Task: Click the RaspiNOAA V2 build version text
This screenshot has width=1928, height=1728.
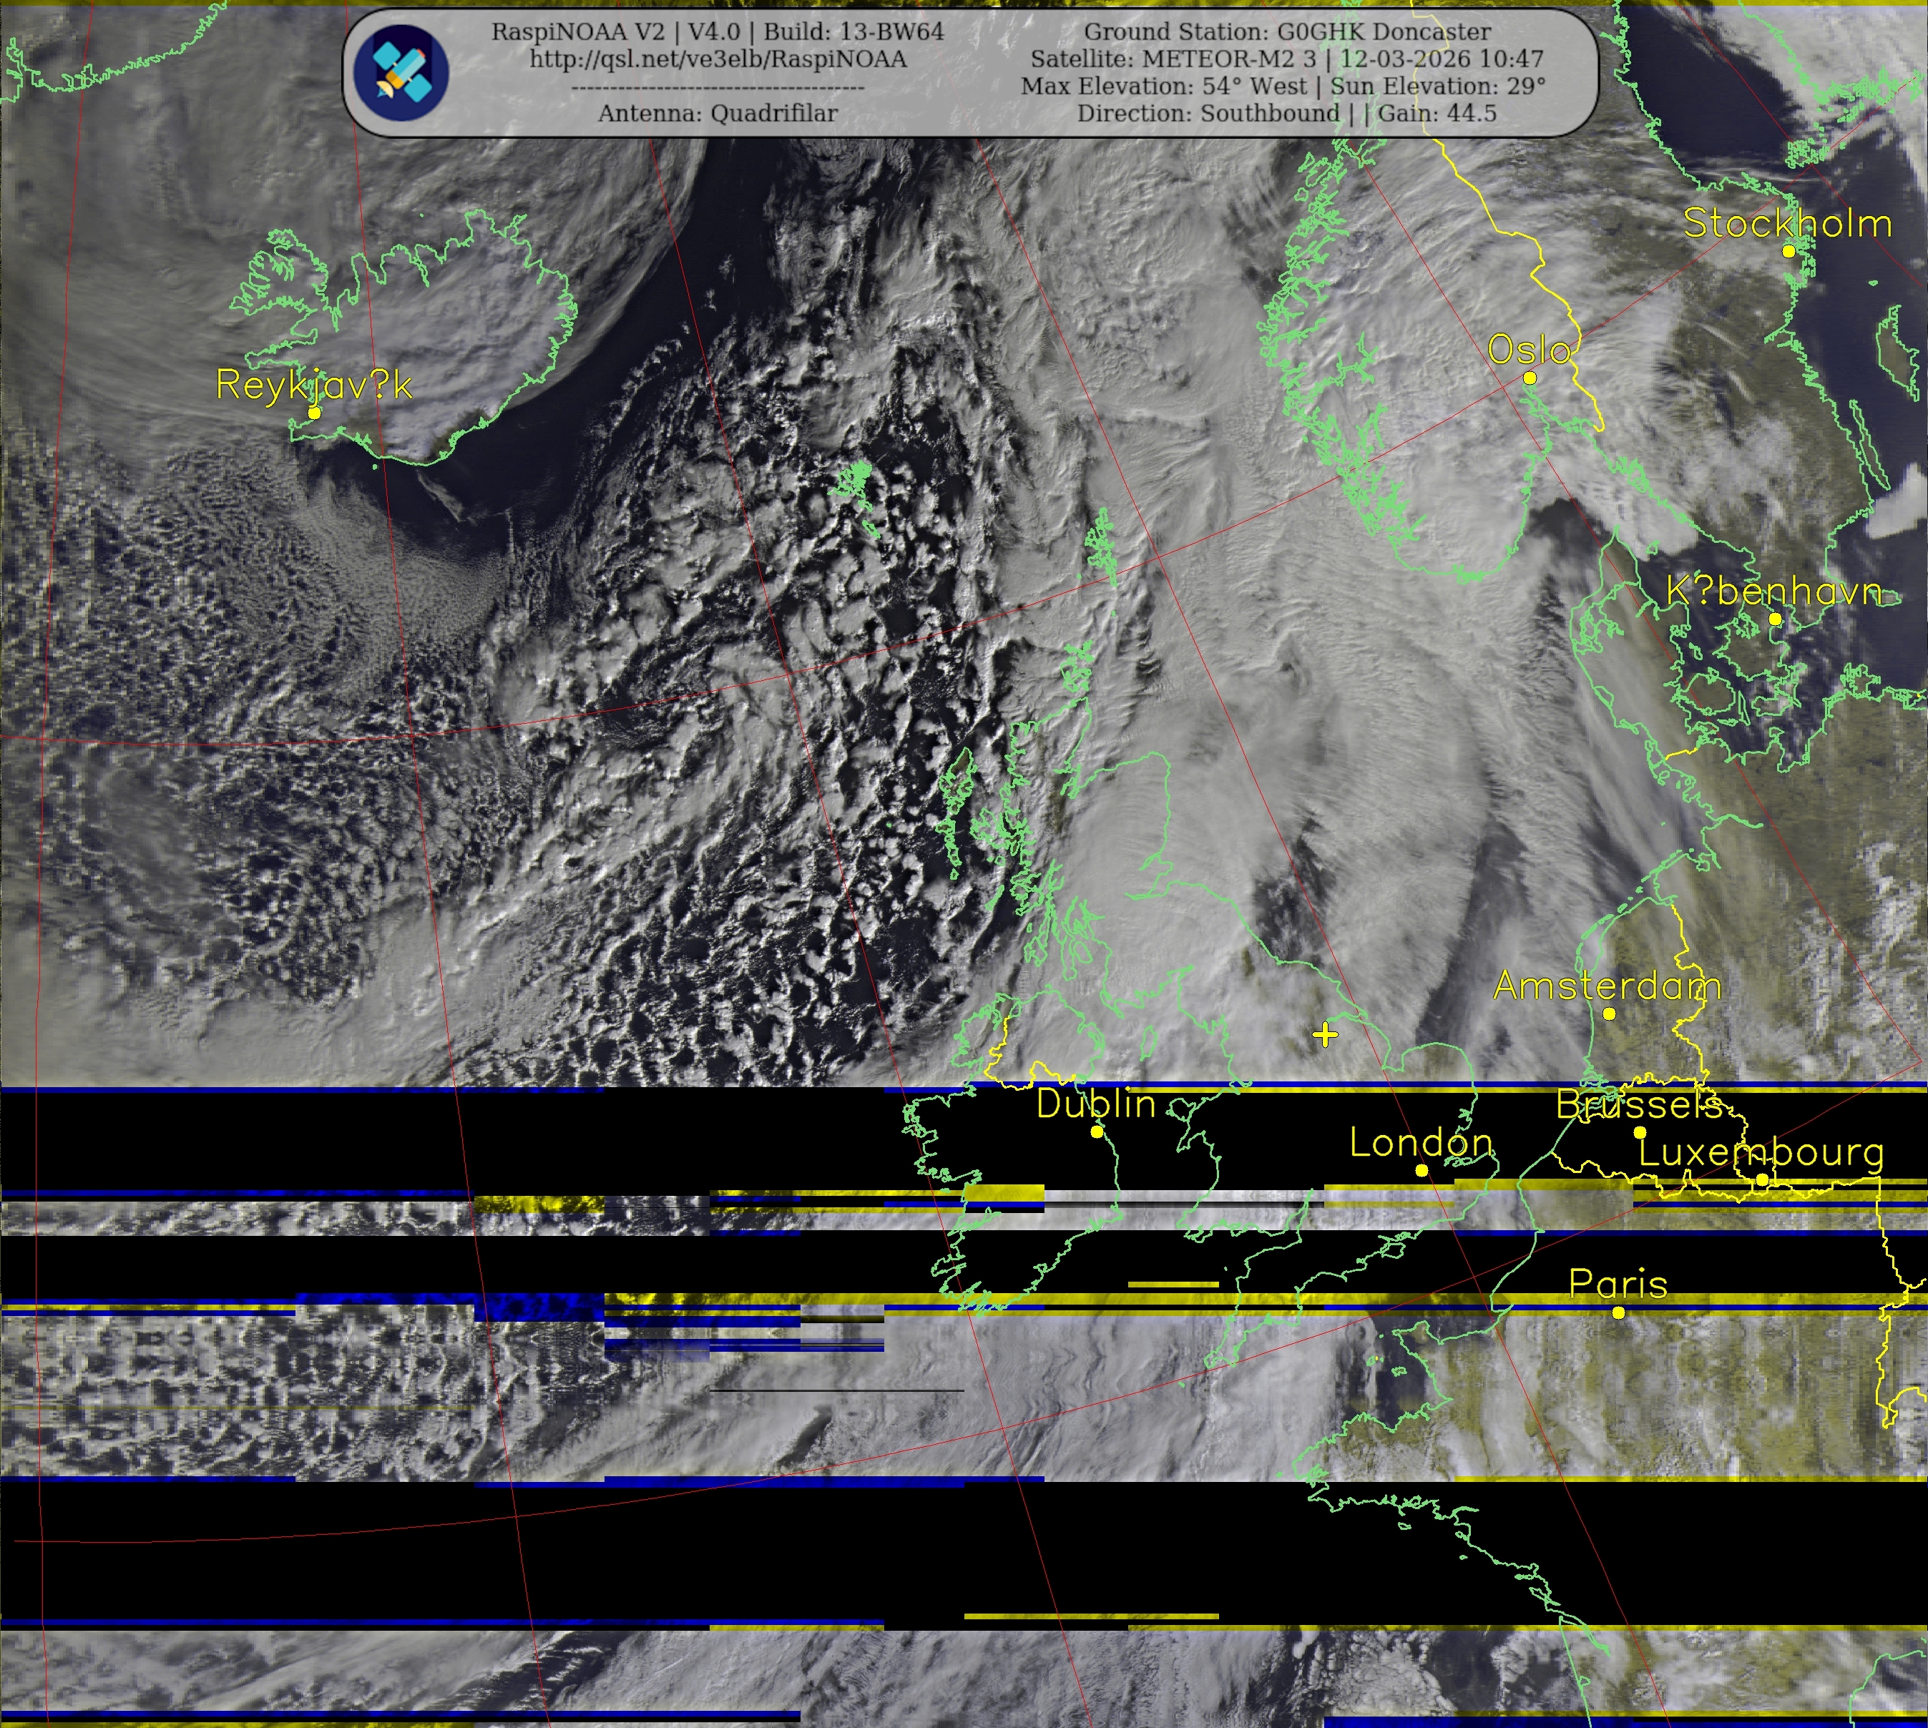Action: click(x=718, y=31)
